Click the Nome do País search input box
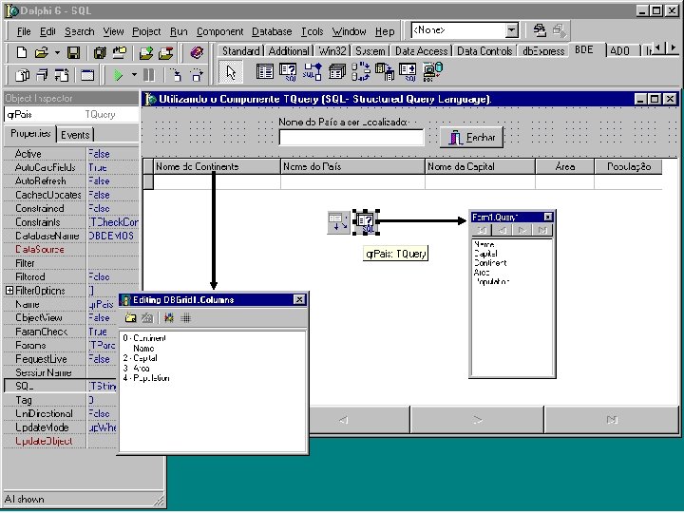This screenshot has height=513, width=684. (x=351, y=138)
